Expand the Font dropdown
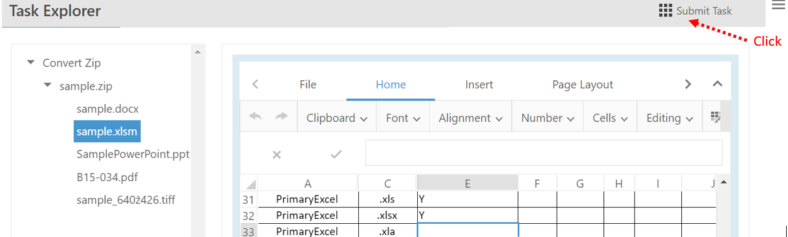The height and width of the screenshot is (237, 788). coord(403,118)
